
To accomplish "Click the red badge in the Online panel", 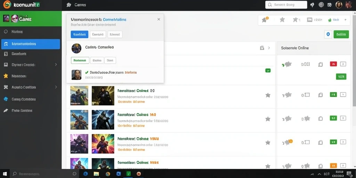I will [333, 64].
